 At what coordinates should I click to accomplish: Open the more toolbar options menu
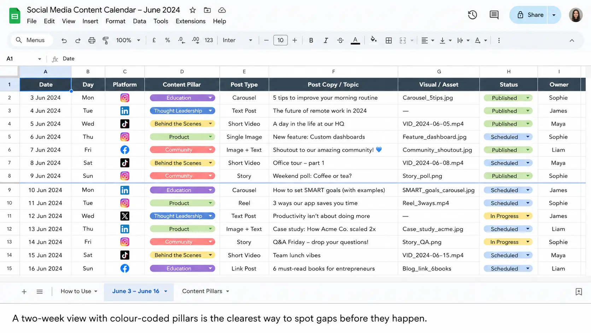(499, 40)
